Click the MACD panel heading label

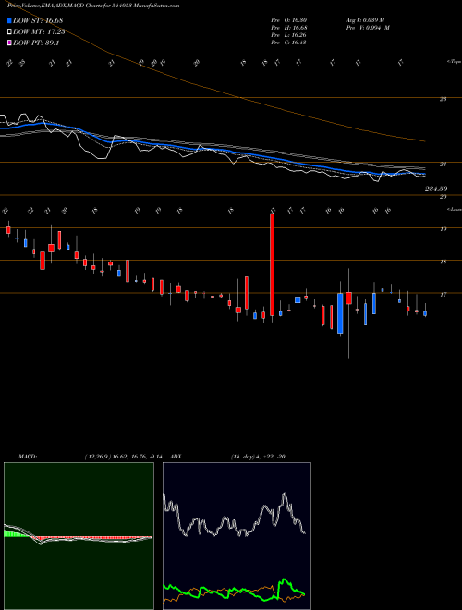(28, 457)
